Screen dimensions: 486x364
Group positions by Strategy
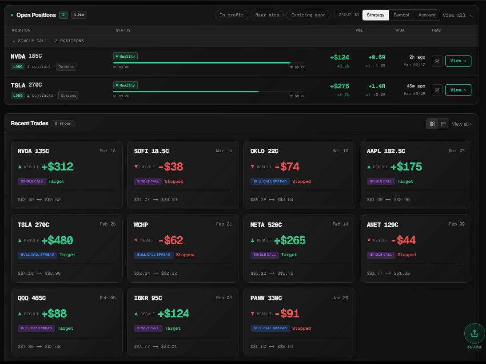click(375, 15)
